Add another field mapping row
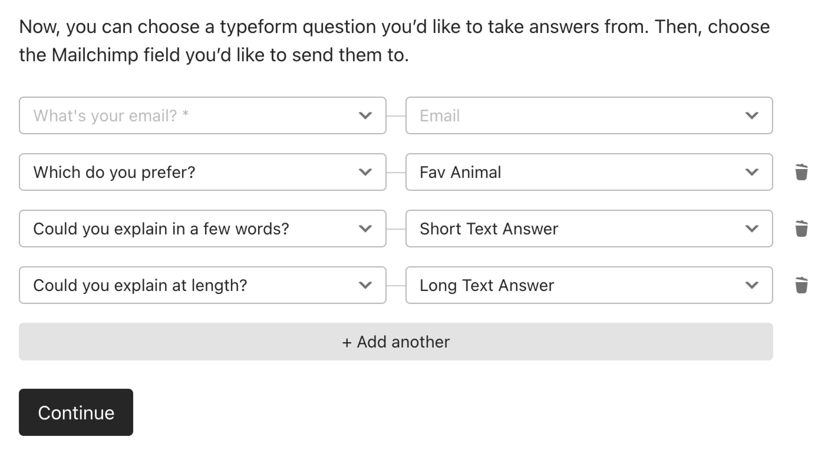This screenshot has height=450, width=838. click(396, 342)
